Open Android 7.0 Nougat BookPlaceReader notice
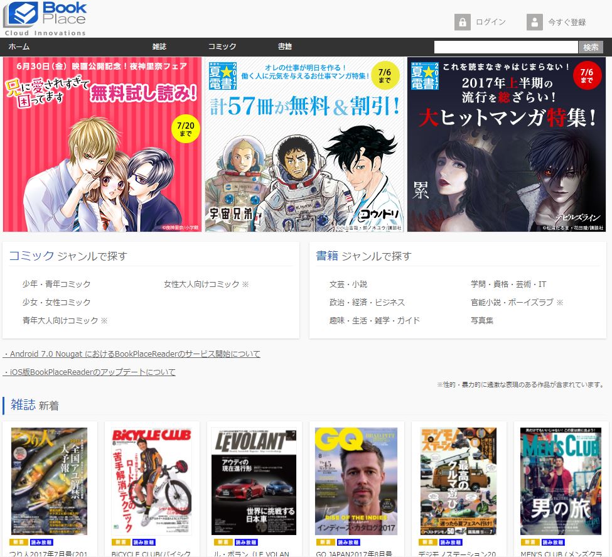612x557 pixels. coord(132,354)
